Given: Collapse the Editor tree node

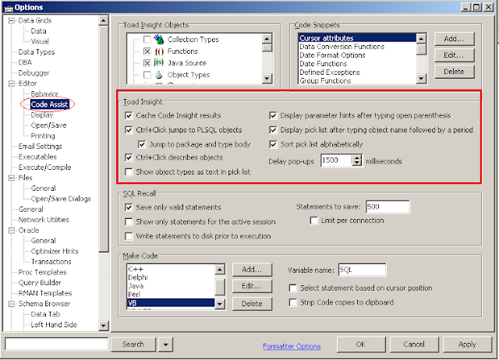Looking at the screenshot, I should (x=12, y=83).
